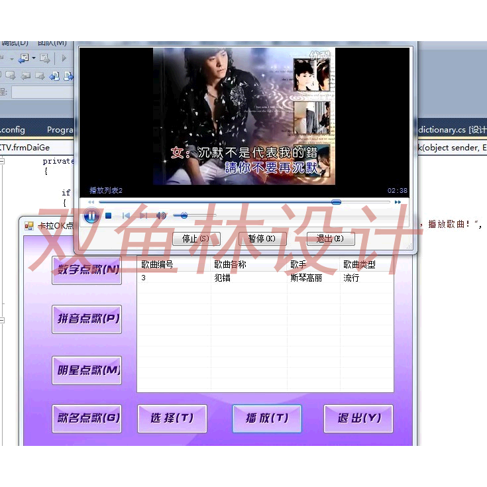Viewport: 487px width, 487px height.
Task: Click the 卡拉OK form title icon
Action: click(x=29, y=226)
